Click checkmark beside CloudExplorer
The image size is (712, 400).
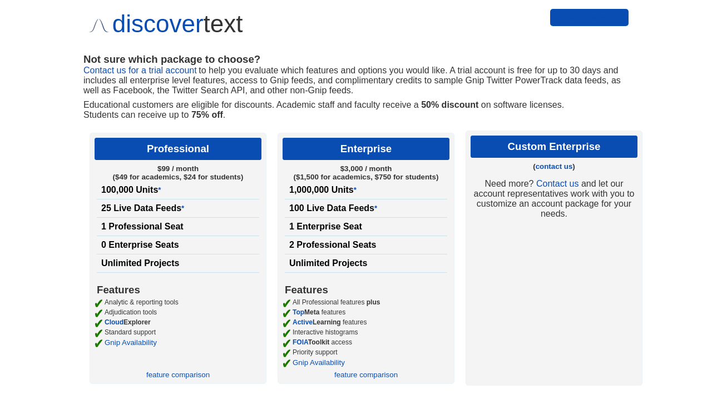[x=98, y=323]
